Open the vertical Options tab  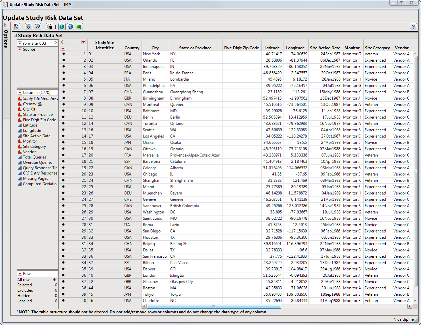point(6,38)
